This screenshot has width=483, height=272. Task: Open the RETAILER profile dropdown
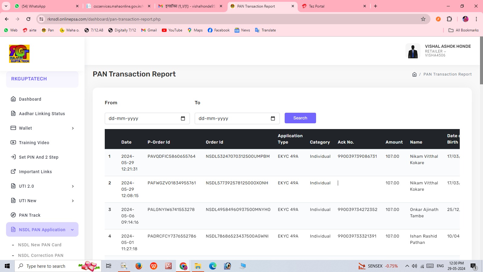tap(435, 51)
